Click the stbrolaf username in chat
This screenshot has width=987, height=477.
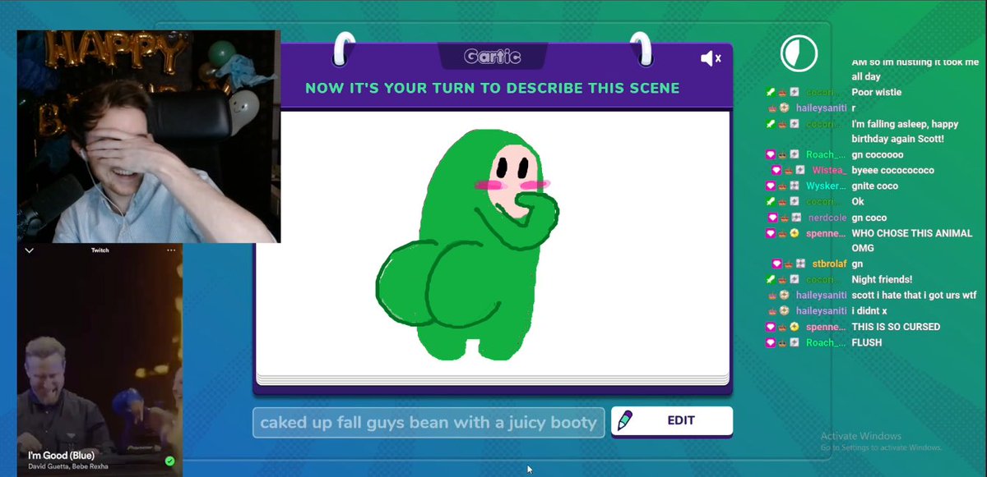click(829, 264)
